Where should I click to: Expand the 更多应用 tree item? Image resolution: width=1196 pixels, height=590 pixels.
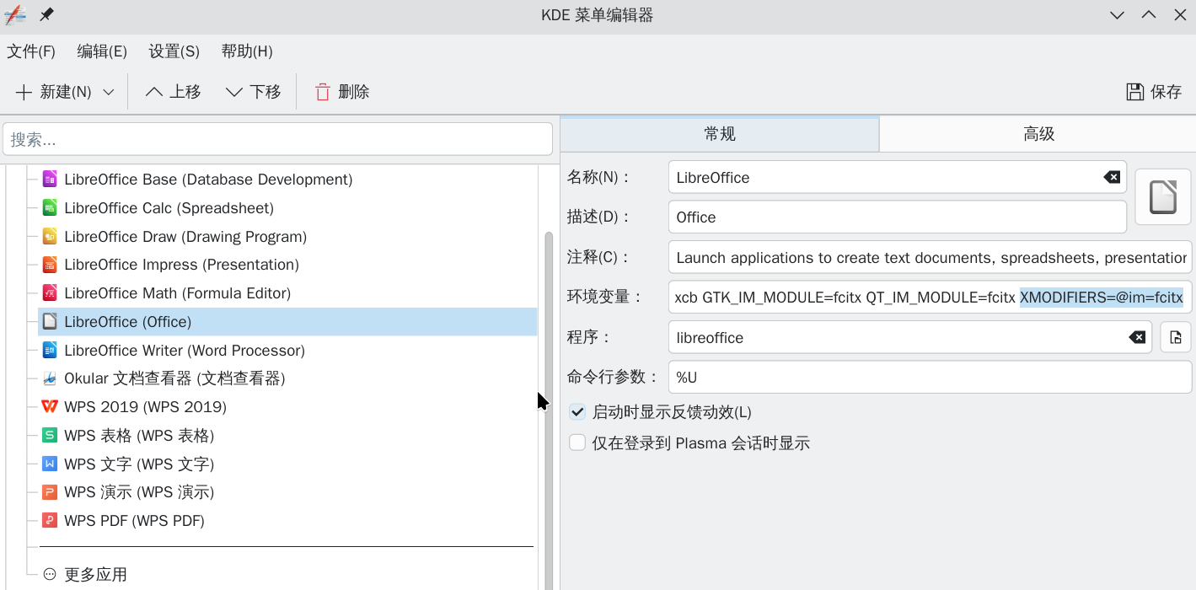pyautogui.click(x=50, y=574)
